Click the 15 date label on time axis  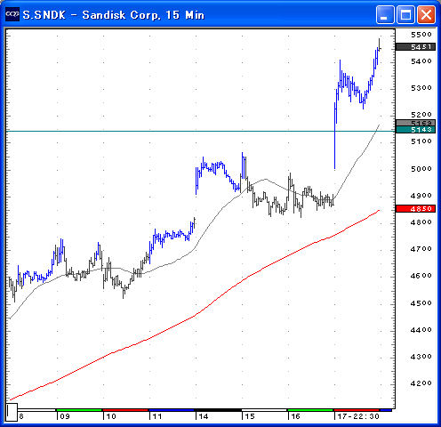coord(250,416)
